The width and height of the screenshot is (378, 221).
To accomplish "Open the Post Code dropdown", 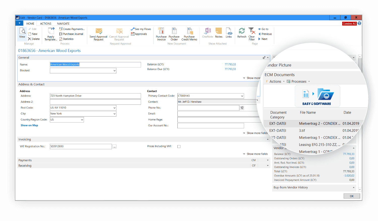I will point(114,108).
